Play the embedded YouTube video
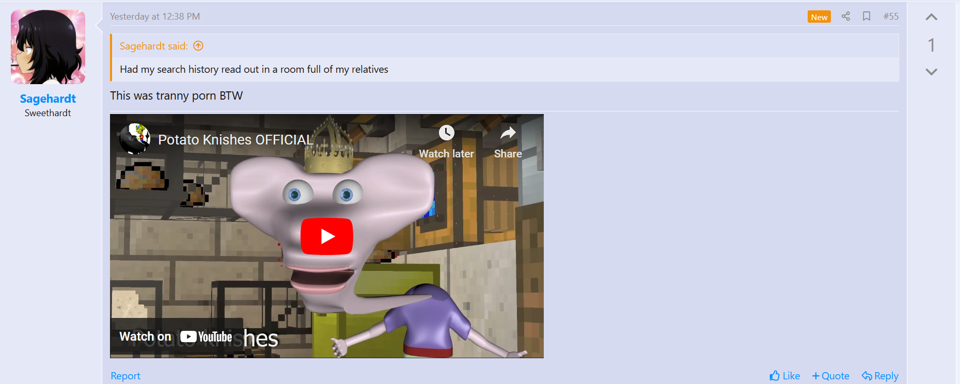Viewport: 960px width, 384px height. (x=327, y=236)
